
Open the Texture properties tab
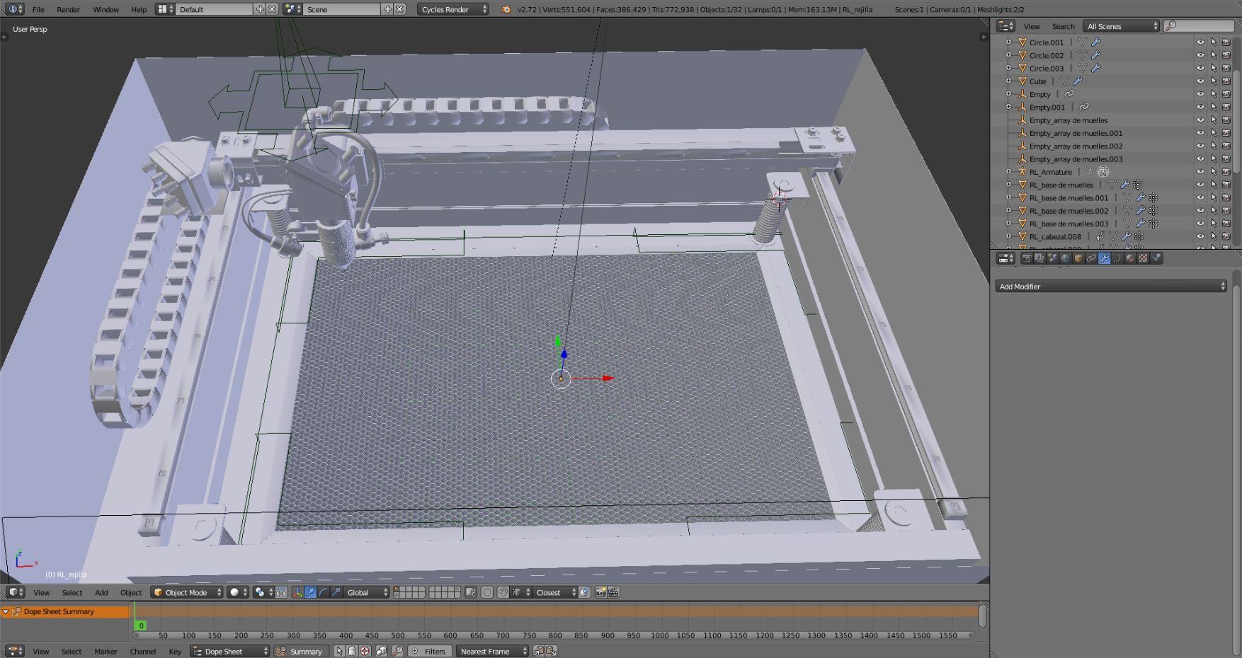1143,258
